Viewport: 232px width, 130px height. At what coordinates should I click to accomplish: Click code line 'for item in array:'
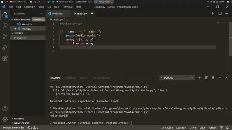80,43
